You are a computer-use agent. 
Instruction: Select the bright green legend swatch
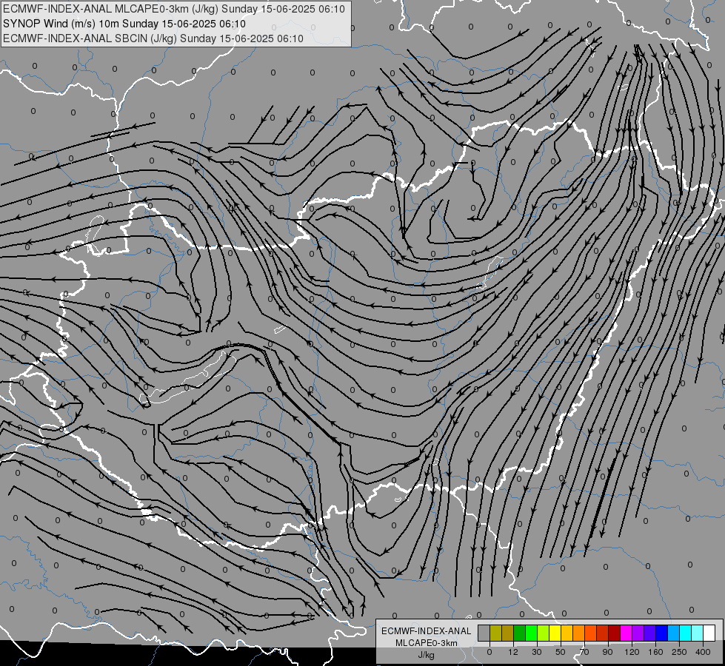tap(531, 633)
